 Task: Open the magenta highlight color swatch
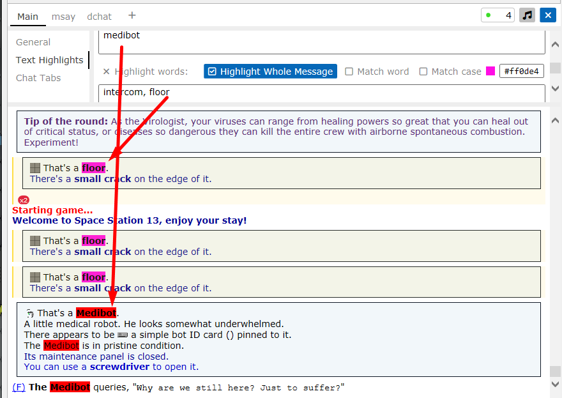[490, 72]
